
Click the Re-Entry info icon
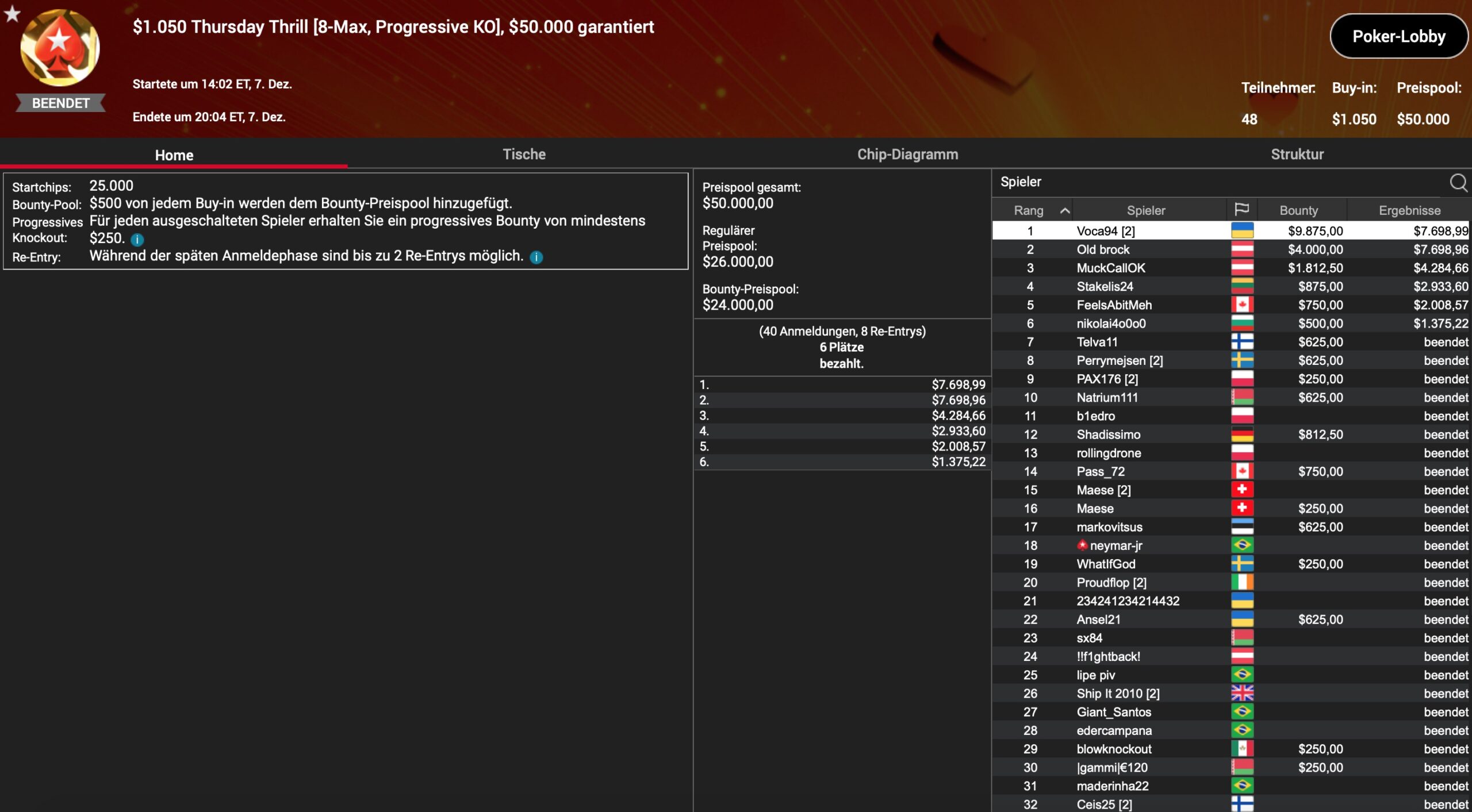pos(536,257)
